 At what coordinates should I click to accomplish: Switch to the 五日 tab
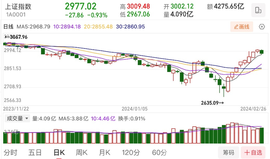35,152
